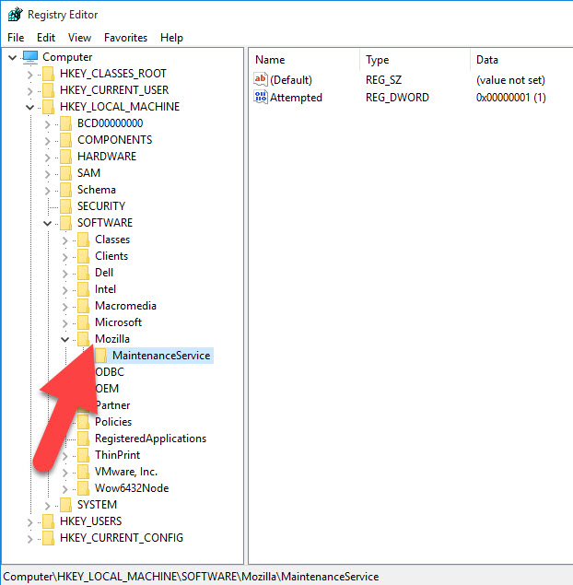
Task: Click the MaintenanceService folder icon
Action: pyautogui.click(x=100, y=356)
